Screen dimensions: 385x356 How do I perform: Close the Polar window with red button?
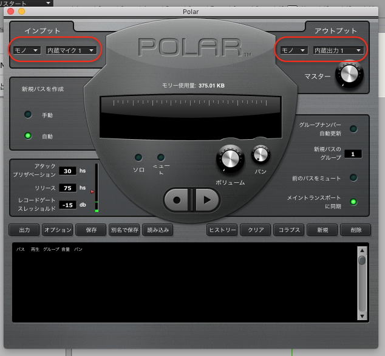pos(10,12)
